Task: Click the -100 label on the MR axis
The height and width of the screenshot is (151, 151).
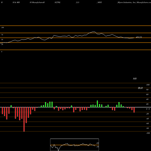Action: coord(148,133)
